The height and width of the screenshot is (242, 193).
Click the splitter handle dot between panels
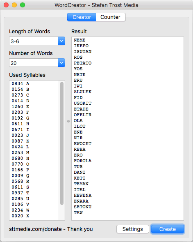coord(68,121)
